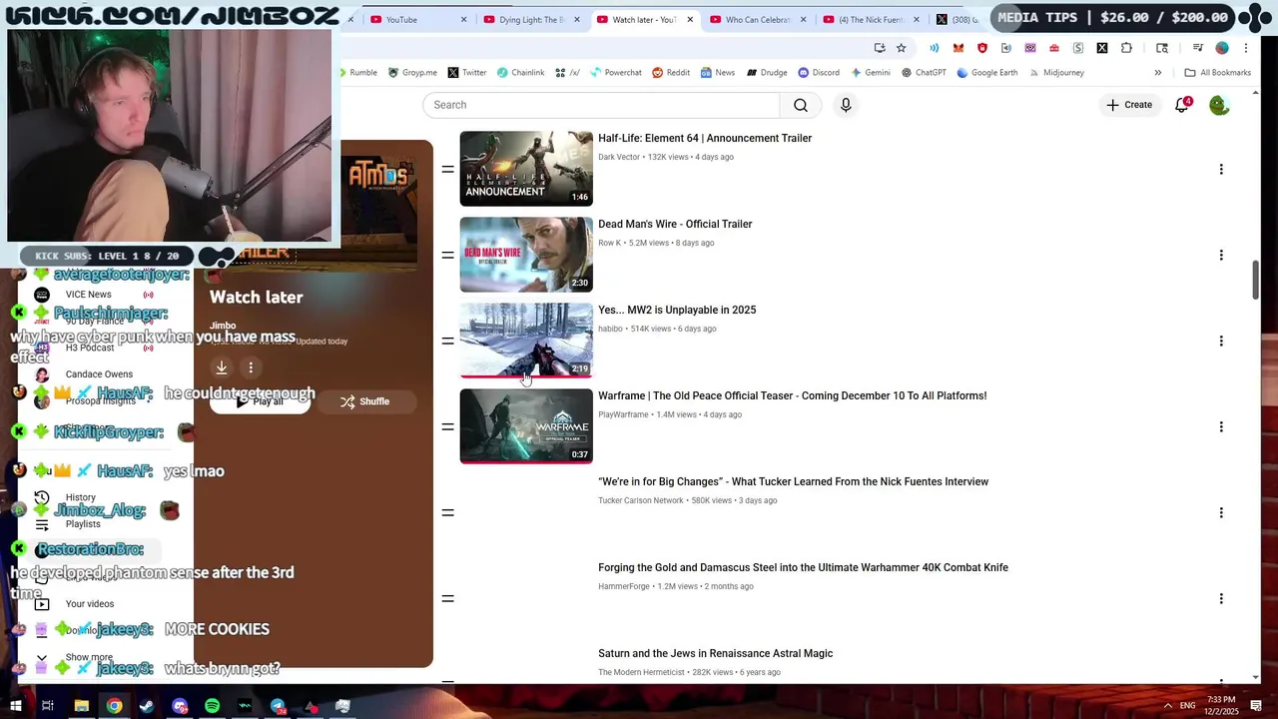Click the MetaMask fox extension icon
Screen dimensions: 1278x719
click(x=958, y=48)
